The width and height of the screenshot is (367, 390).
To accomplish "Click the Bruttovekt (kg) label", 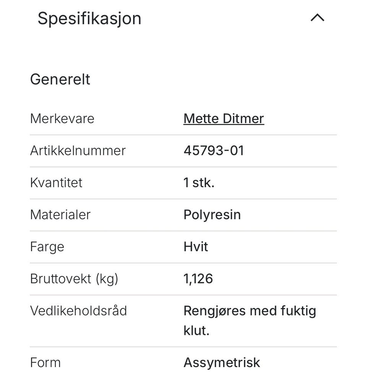I will pyautogui.click(x=74, y=279).
